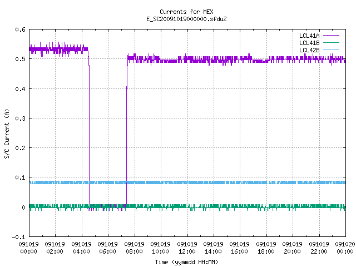Click the LCL42B legend label

[x=309, y=50]
